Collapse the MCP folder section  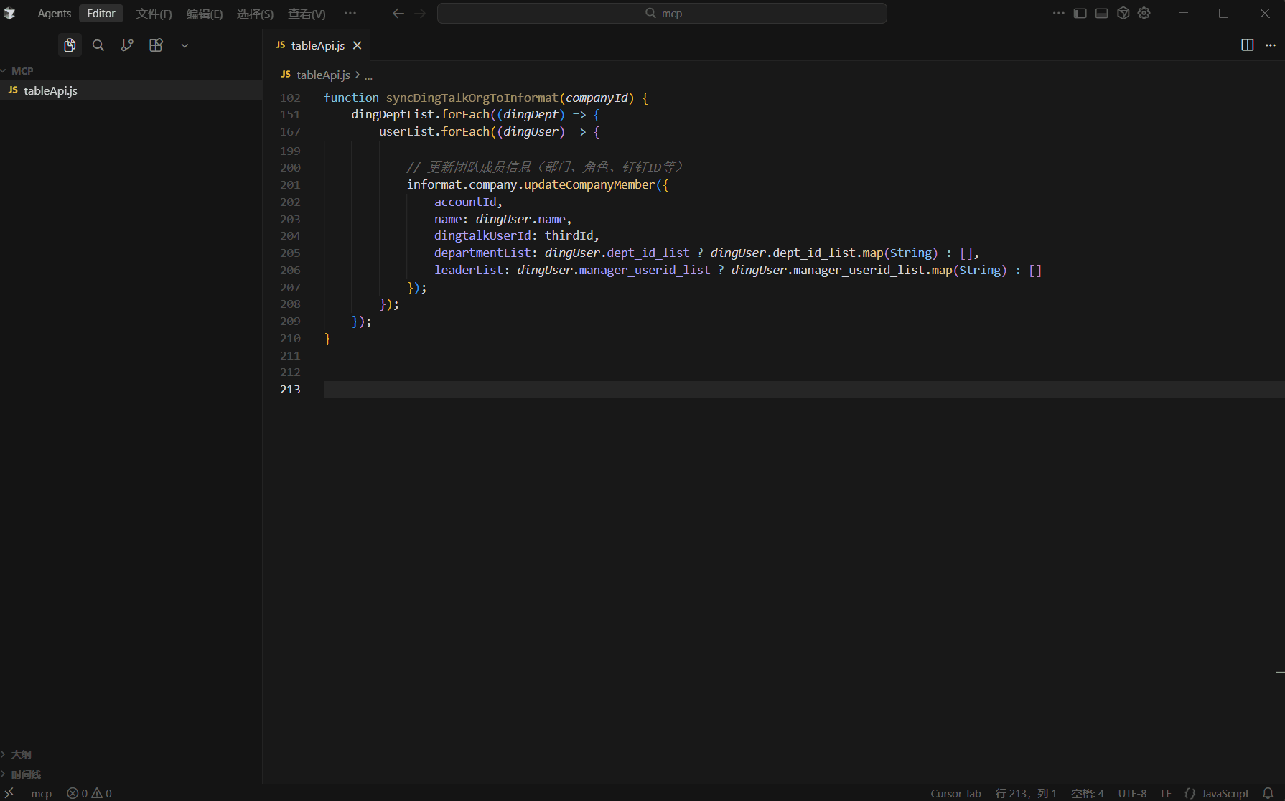(x=22, y=71)
